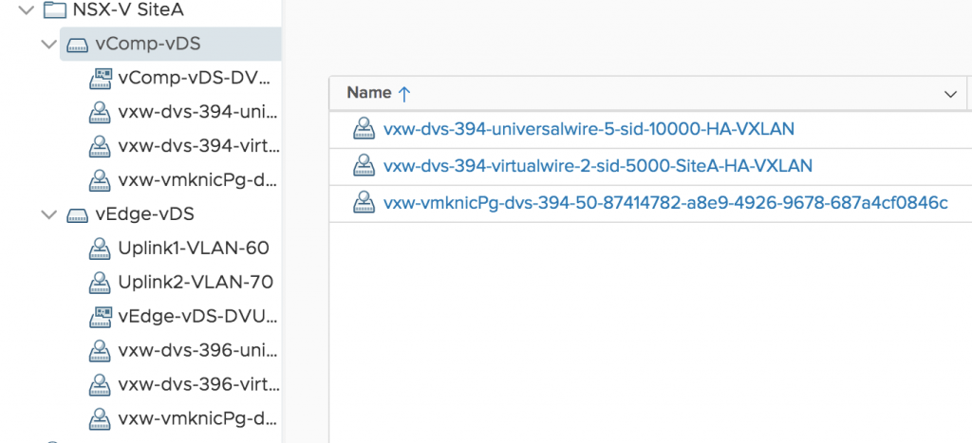The height and width of the screenshot is (443, 972).
Task: Collapse the vEdge-vDS tree node
Action: pyautogui.click(x=49, y=214)
